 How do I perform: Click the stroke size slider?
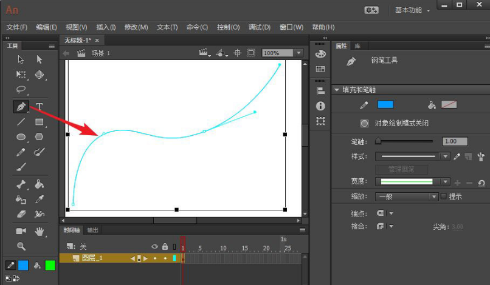tap(405, 141)
